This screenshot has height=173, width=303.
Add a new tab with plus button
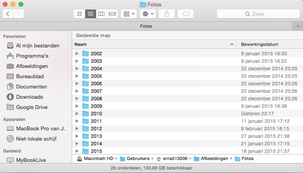click(298, 26)
